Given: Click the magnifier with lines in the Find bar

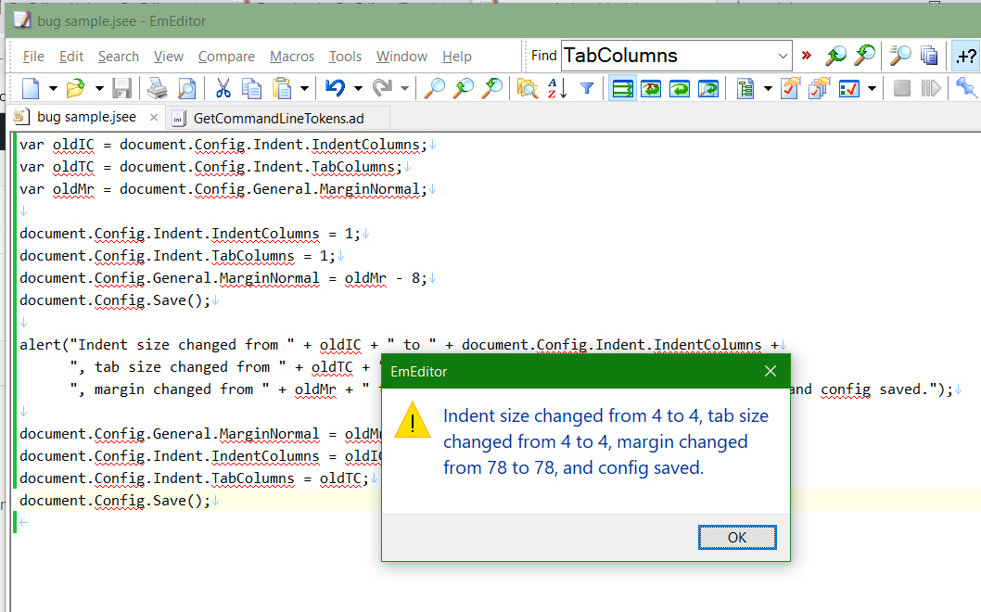Looking at the screenshot, I should [900, 56].
